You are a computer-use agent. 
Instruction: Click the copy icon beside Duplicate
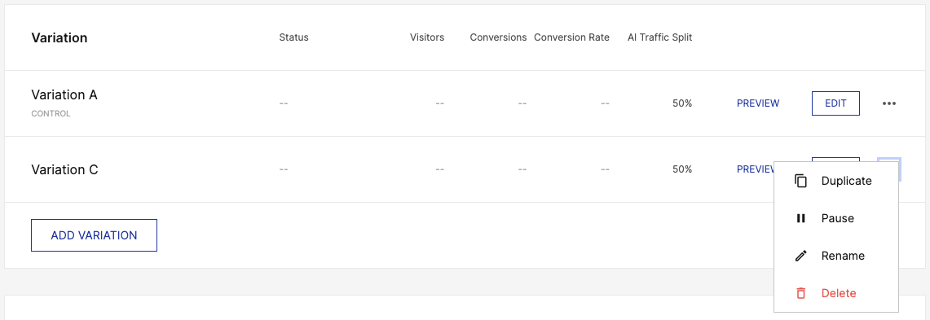pos(800,182)
